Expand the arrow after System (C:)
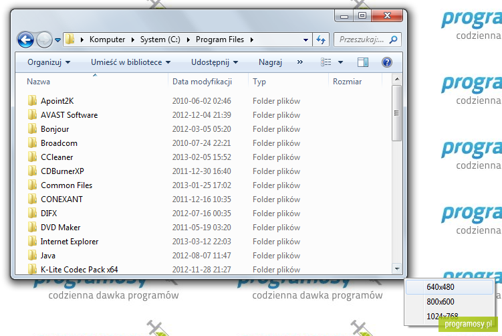The height and width of the screenshot is (336, 502). [x=189, y=39]
